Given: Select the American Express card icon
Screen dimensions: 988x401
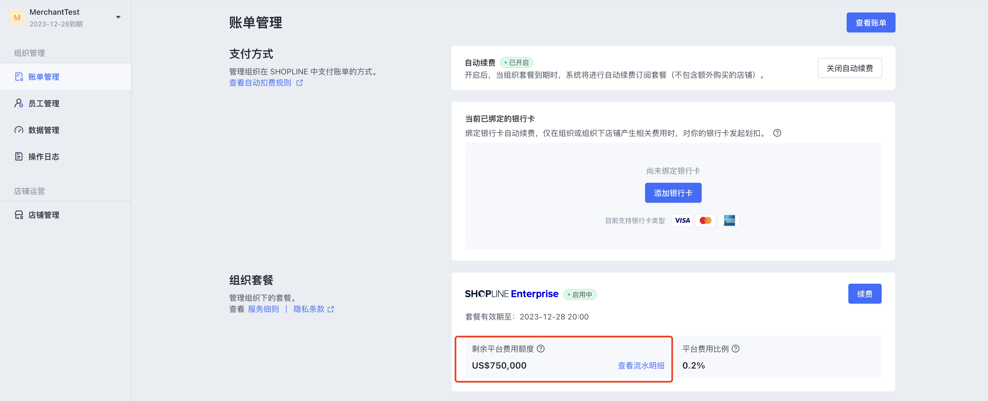Looking at the screenshot, I should coord(729,220).
